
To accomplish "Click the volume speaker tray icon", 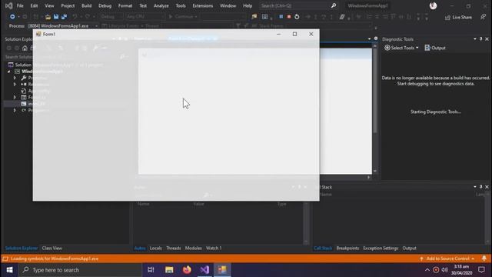I will [444, 270].
